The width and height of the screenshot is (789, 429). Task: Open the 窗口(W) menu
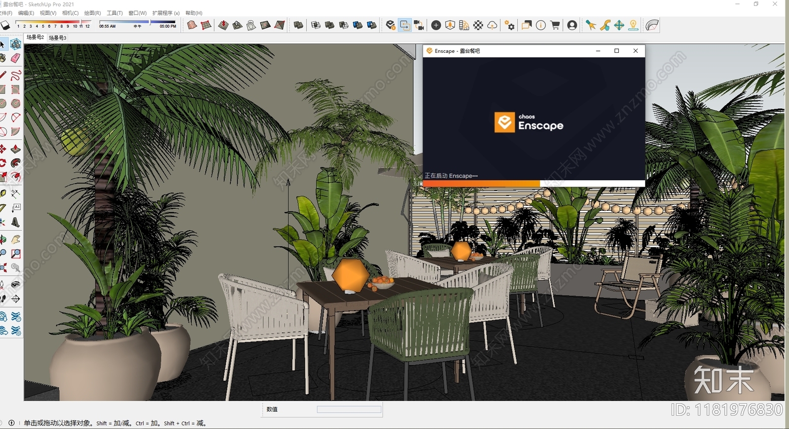click(138, 13)
